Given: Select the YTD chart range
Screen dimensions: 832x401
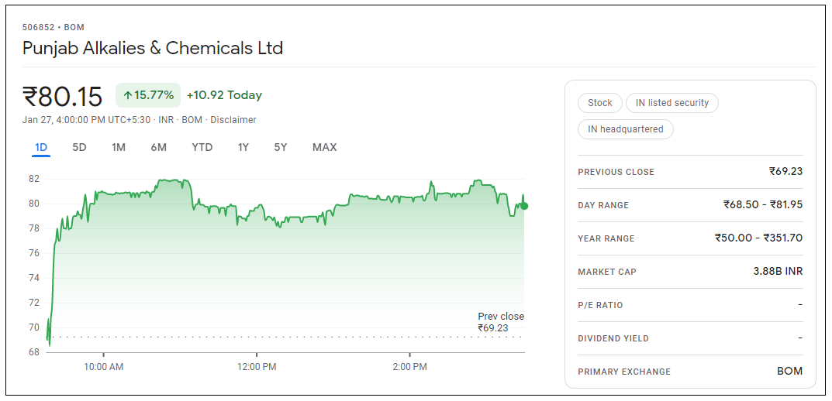Looking at the screenshot, I should (x=202, y=147).
